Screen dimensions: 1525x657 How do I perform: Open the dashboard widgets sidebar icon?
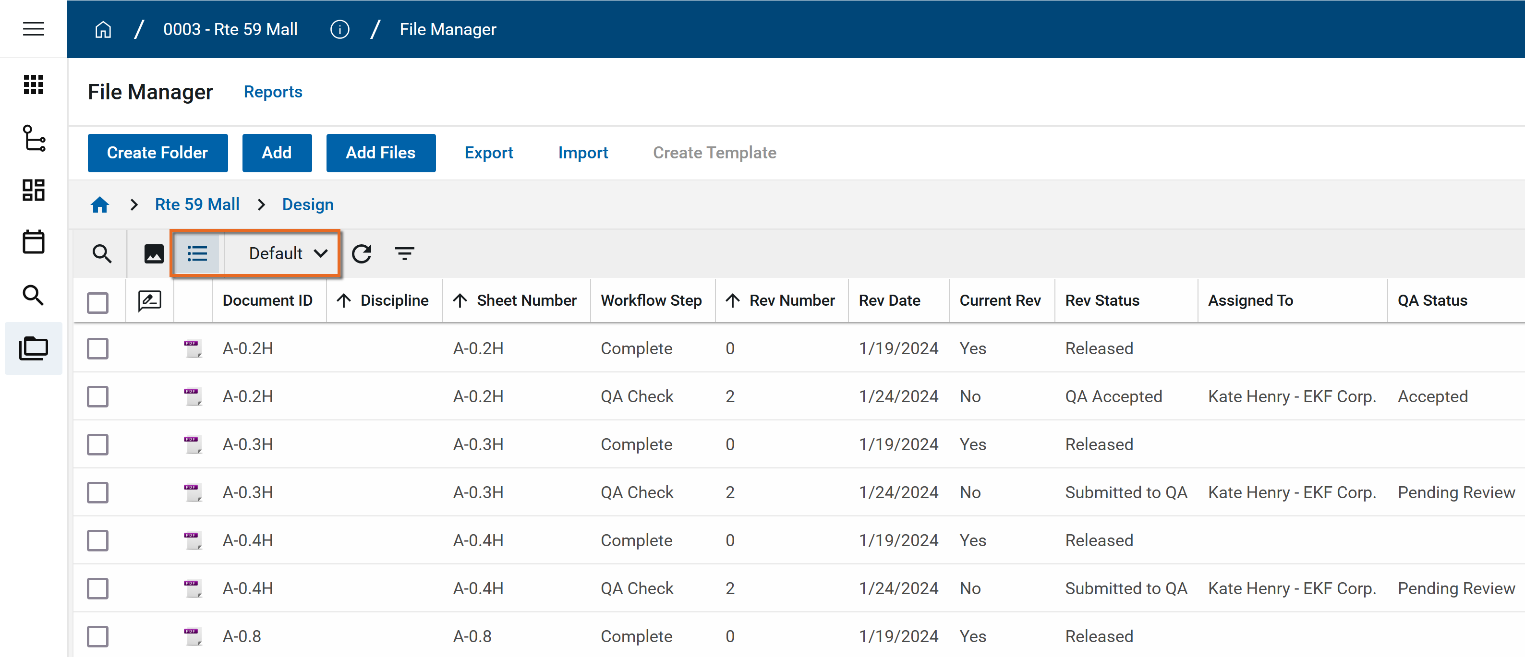(33, 190)
